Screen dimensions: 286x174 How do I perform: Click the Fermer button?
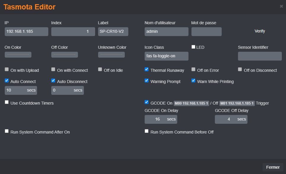[273, 167]
